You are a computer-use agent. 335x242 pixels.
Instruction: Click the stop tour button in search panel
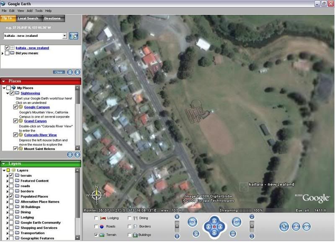(x=77, y=72)
